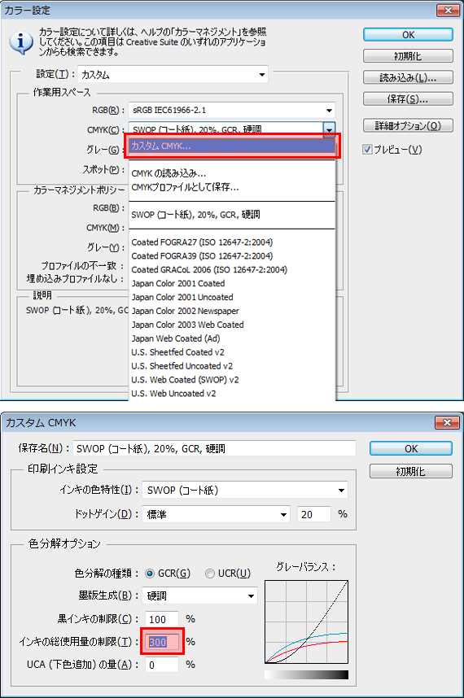Choose カスタム CMYK... from the list
The height and width of the screenshot is (698, 464).
[232, 146]
